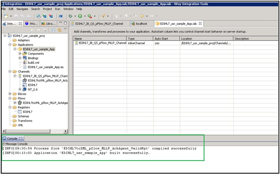This screenshot has height=174, width=280.
Task: Open the Run dropdown arrow
Action: click(x=85, y=16)
